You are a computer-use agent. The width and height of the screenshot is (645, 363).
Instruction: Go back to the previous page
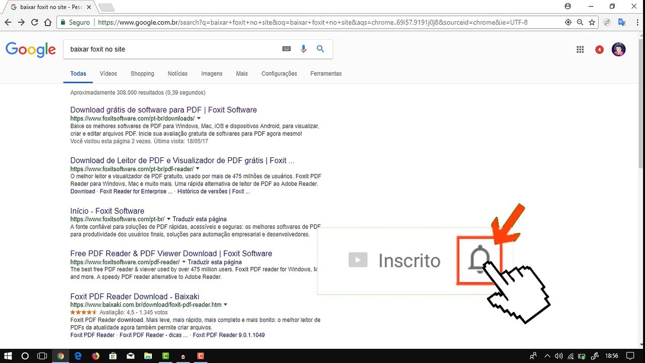(x=8, y=22)
